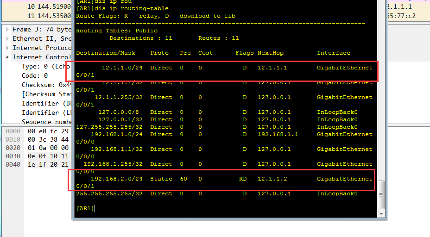
Task: Click preference value 60 in static route
Action: click(x=183, y=179)
